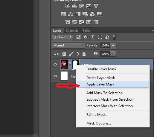The width and height of the screenshot is (154, 137).
Task: Choose Add Mask To Selection
Action: (113, 93)
